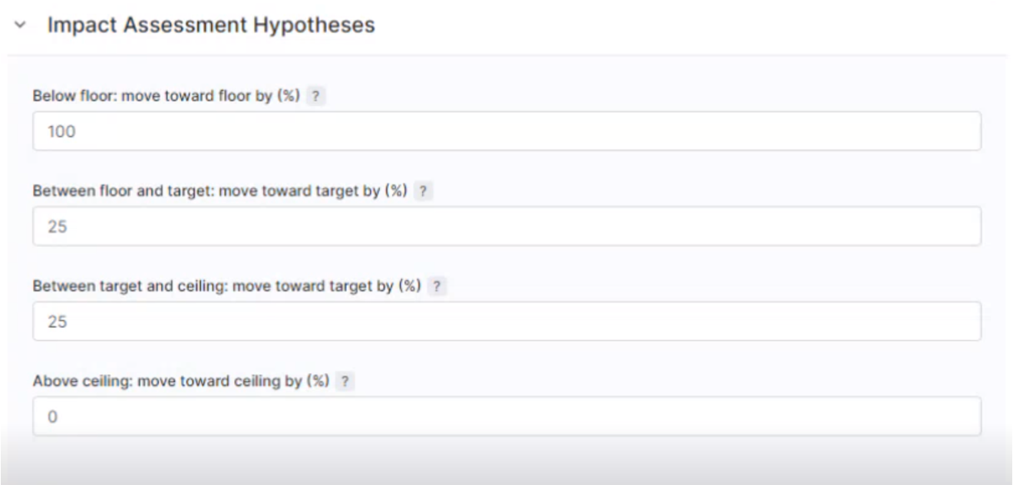
Task: Select the 25 value for target-to-ceiling movement
Action: pos(57,322)
